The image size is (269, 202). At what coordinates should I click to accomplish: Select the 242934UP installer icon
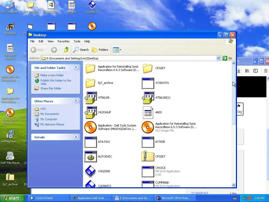[90, 113]
